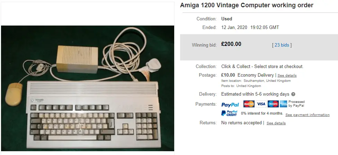The image size is (338, 155).
Task: Click the VISA card icon
Action: pos(261,104)
